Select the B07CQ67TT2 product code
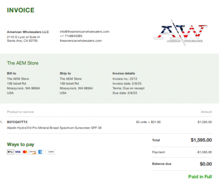This screenshot has height=183, width=219. [x=17, y=122]
